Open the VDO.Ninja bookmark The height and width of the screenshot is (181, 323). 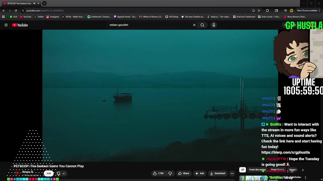172,17
